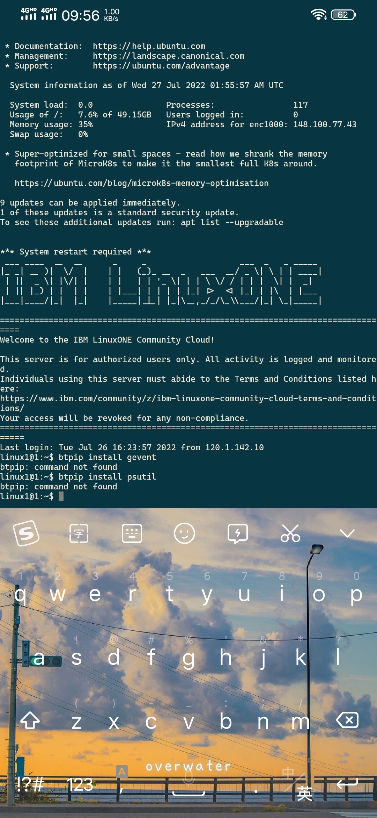The height and width of the screenshot is (818, 377).
Task: Open the quick phrases chat bubble icon
Action: (238, 534)
